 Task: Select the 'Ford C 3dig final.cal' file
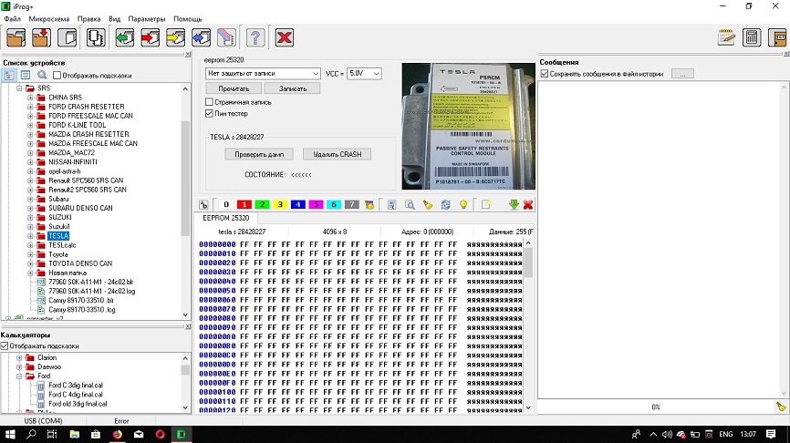76,385
